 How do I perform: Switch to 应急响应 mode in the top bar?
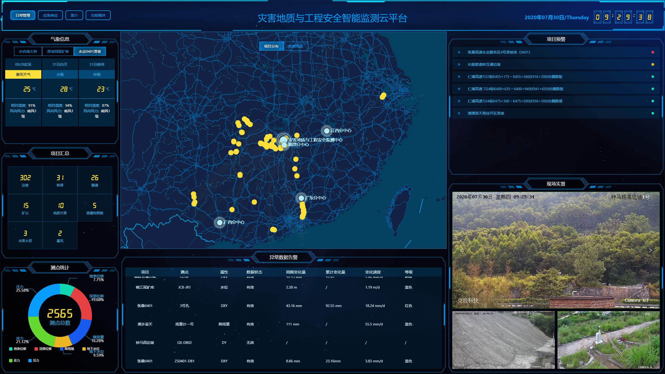point(50,15)
